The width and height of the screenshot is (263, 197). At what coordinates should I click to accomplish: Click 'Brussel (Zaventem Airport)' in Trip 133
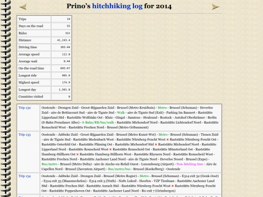point(85,169)
